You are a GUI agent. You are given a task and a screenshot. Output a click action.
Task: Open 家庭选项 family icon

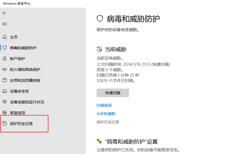(x=5, y=113)
